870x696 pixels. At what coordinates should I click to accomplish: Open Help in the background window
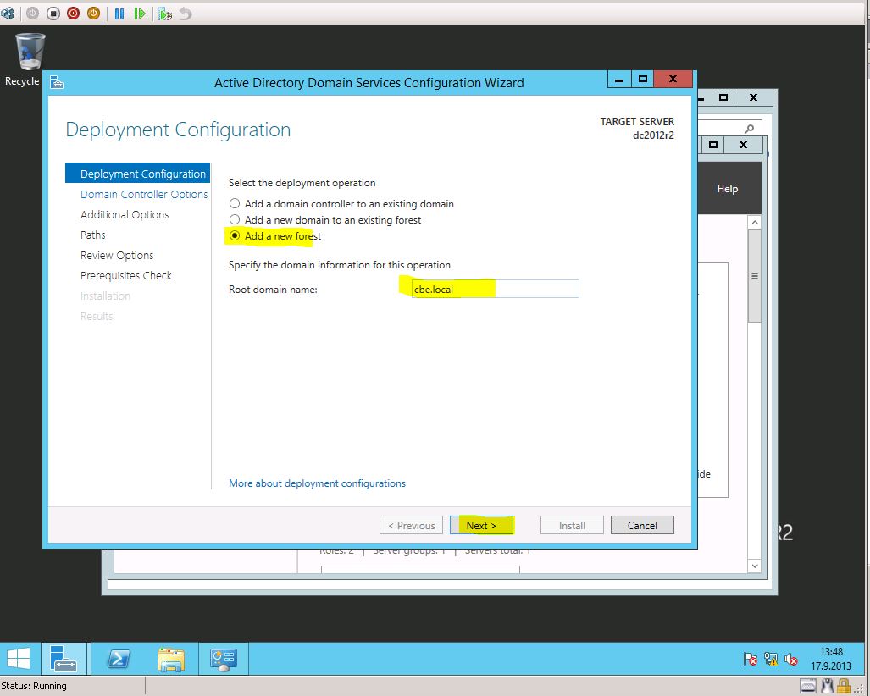pos(728,189)
